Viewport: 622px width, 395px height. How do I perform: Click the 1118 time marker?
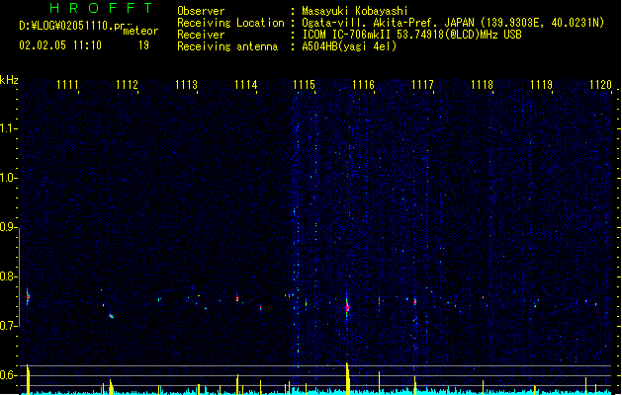click(482, 85)
